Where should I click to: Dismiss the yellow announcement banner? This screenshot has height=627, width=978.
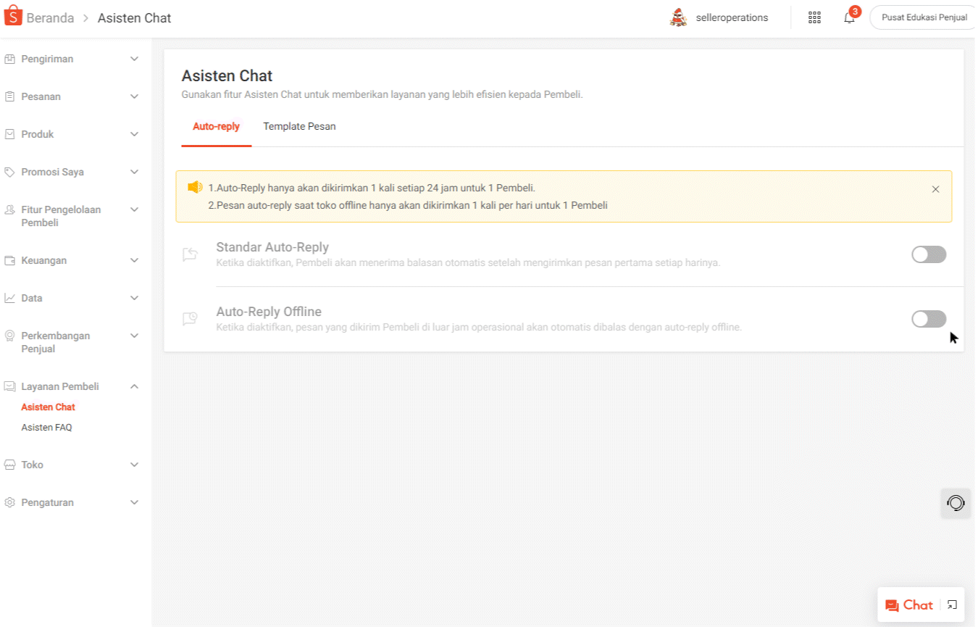coord(935,188)
